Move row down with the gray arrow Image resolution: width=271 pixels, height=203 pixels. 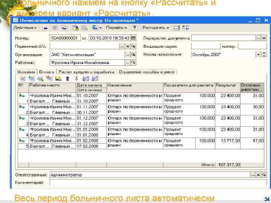(x=76, y=79)
